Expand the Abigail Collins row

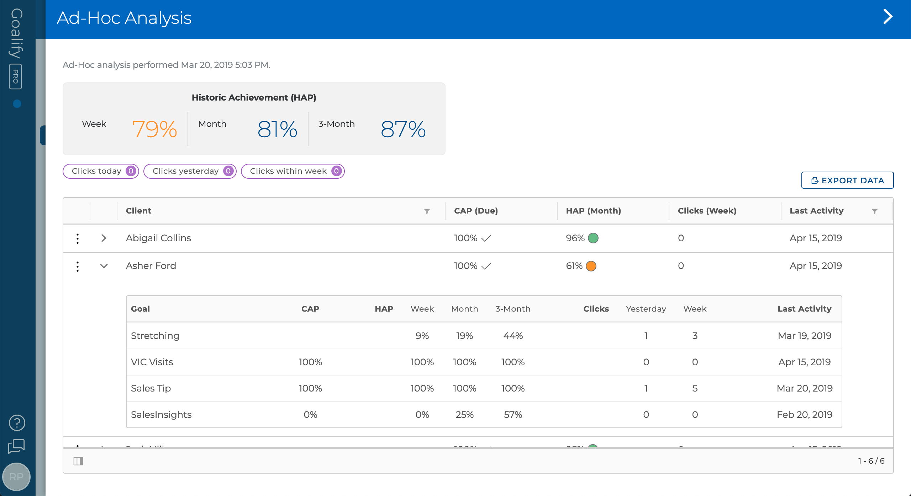(x=104, y=238)
